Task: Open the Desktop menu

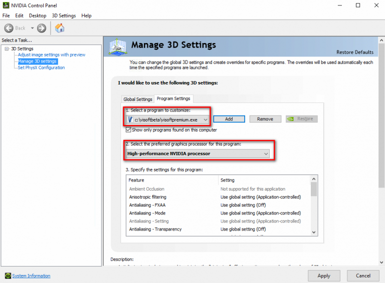Action: tap(38, 15)
